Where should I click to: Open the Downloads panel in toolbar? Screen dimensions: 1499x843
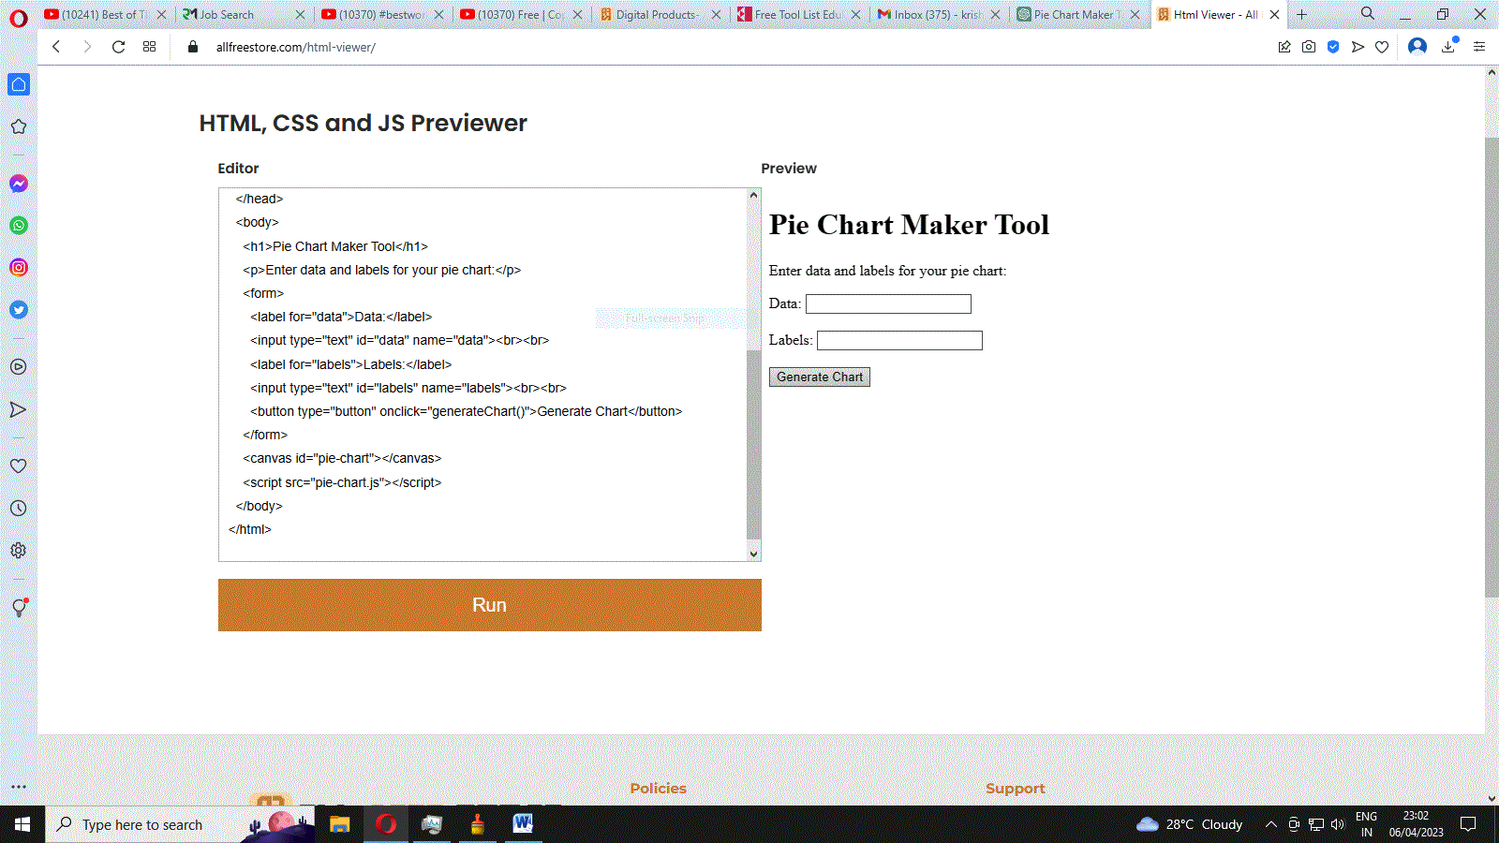(1447, 47)
